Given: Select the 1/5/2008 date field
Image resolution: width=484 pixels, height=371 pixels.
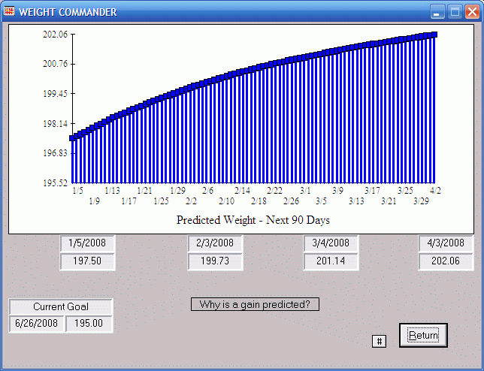Looking at the screenshot, I should point(87,243).
